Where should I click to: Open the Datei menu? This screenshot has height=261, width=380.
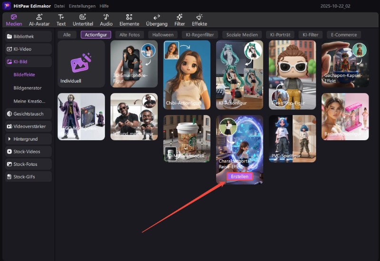click(x=59, y=6)
